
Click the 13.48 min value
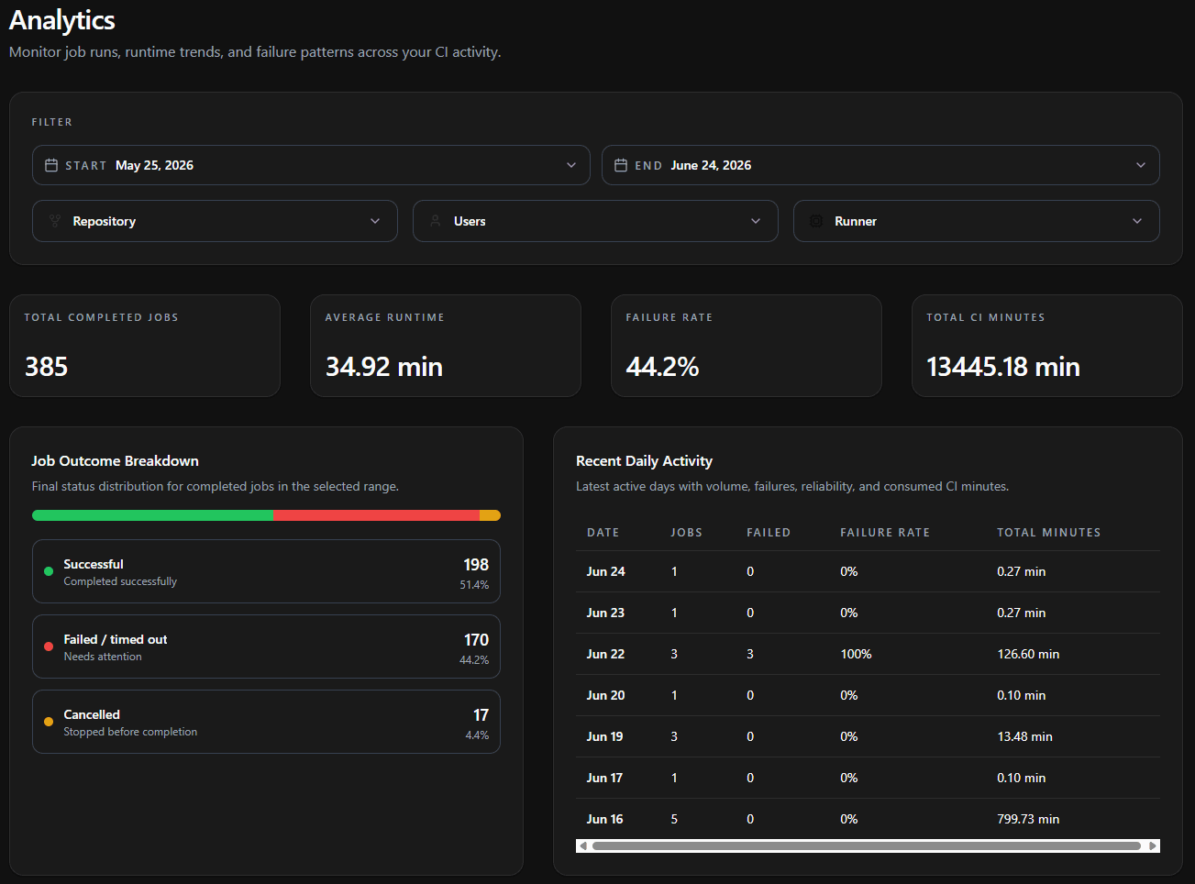[1024, 736]
